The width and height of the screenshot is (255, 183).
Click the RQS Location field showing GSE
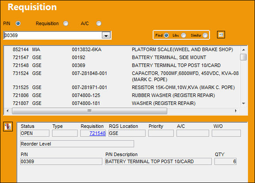pos(127,133)
